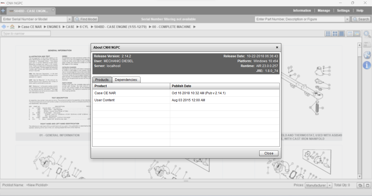Expand breadcrumb arrow after 00 - COMPLETE MACHINE
372x196 pixels.
pos(194,27)
